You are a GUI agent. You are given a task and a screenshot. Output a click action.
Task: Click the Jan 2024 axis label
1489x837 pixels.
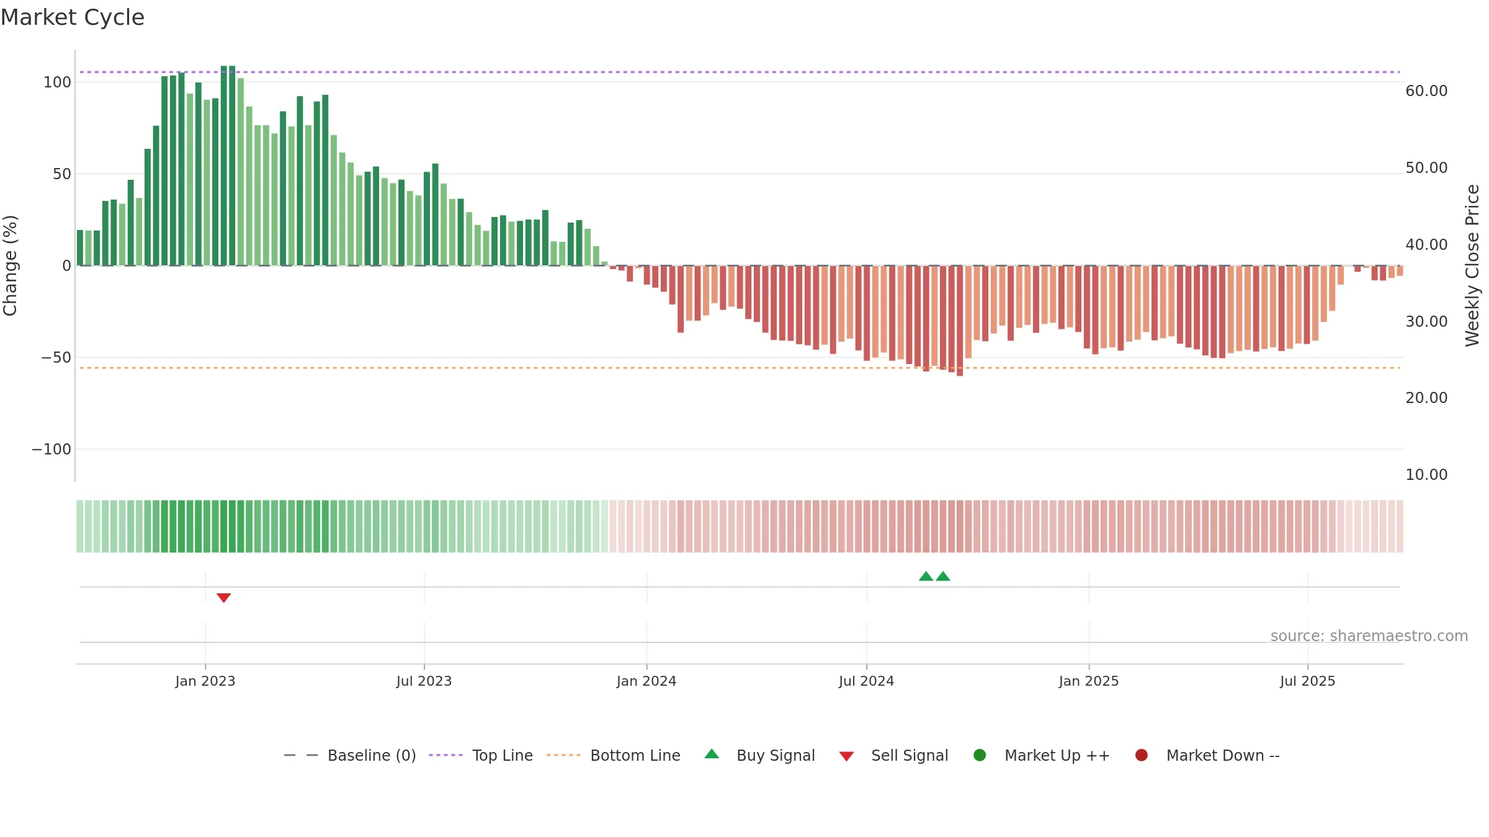click(x=646, y=681)
